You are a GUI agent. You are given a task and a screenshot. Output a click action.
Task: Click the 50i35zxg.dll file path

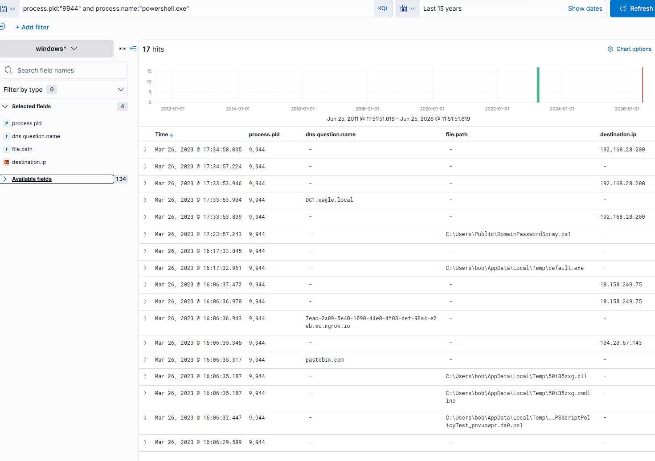[516, 376]
